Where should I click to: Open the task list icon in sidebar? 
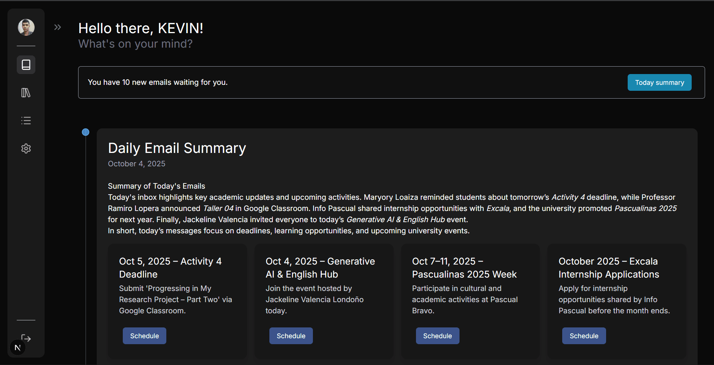[x=26, y=121]
